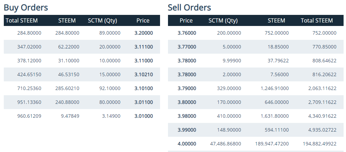Image resolution: width=346 pixels, height=152 pixels.
Task: Click the sell price 3.99000
Action: 187,130
